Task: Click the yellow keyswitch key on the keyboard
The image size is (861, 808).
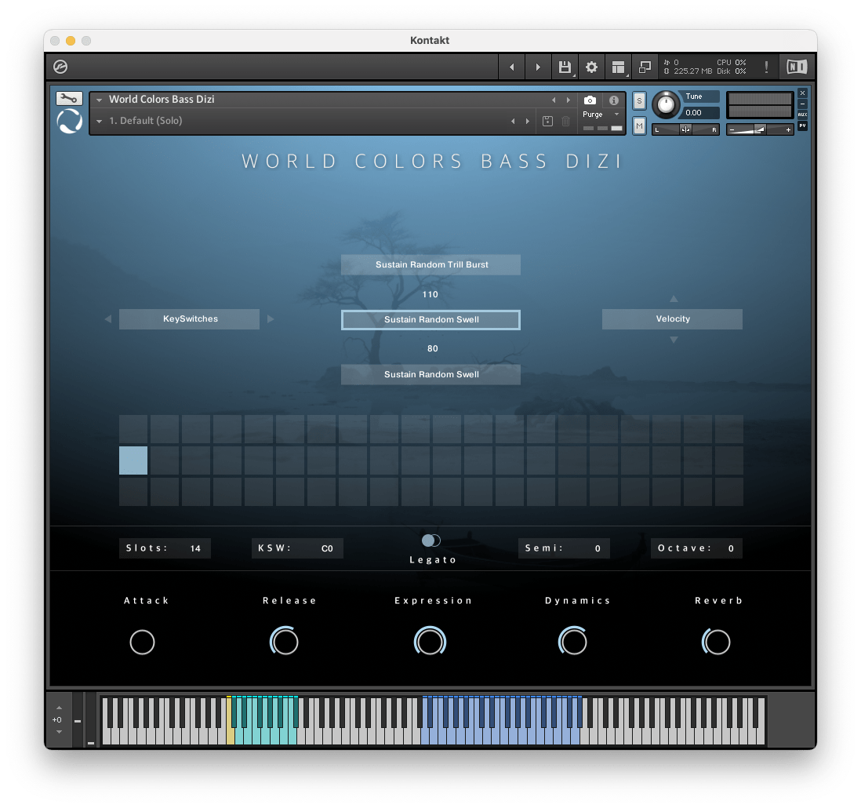Action: 230,736
